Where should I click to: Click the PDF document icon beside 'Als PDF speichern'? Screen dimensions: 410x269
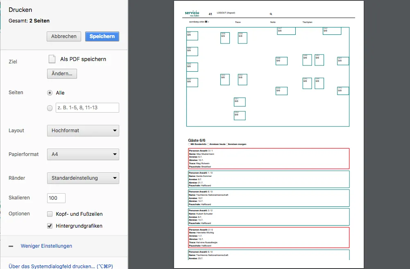click(52, 59)
